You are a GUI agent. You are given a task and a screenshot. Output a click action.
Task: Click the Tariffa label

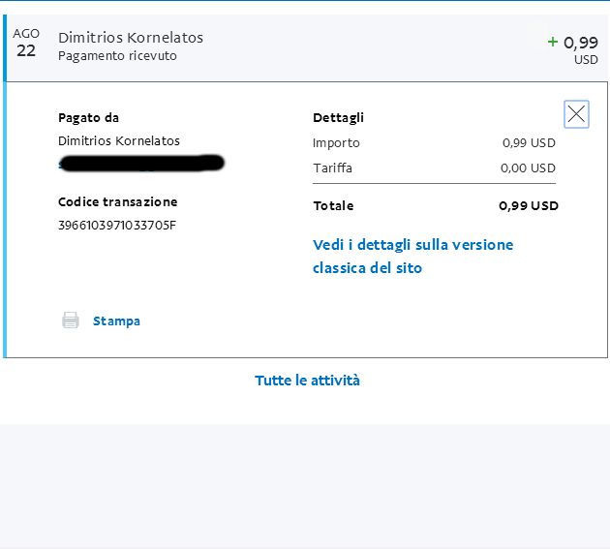point(333,168)
